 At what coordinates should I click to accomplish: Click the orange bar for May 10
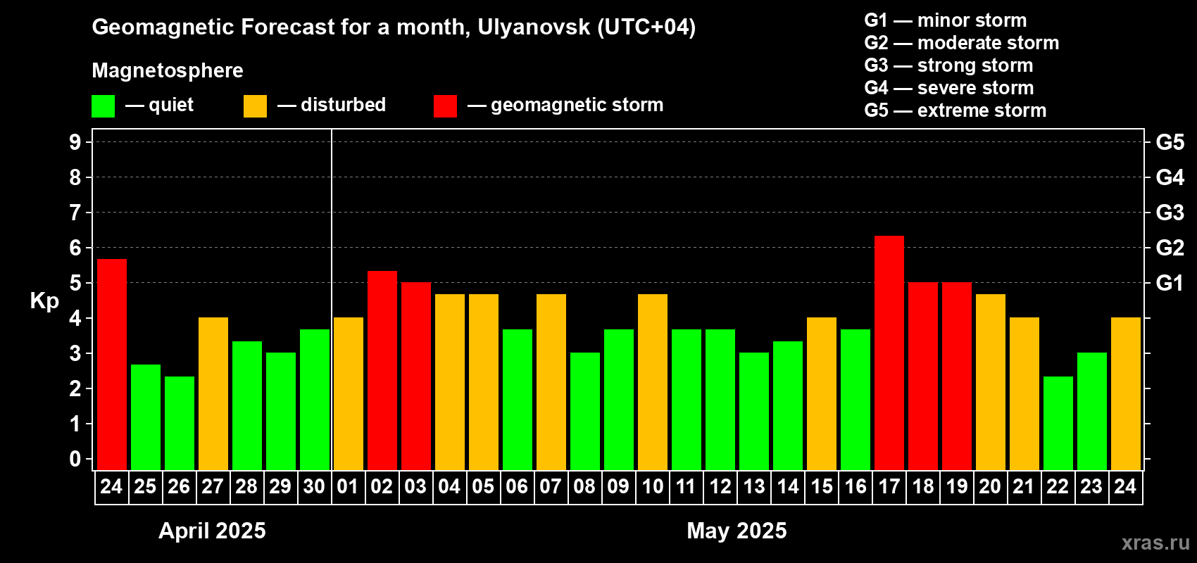653,382
